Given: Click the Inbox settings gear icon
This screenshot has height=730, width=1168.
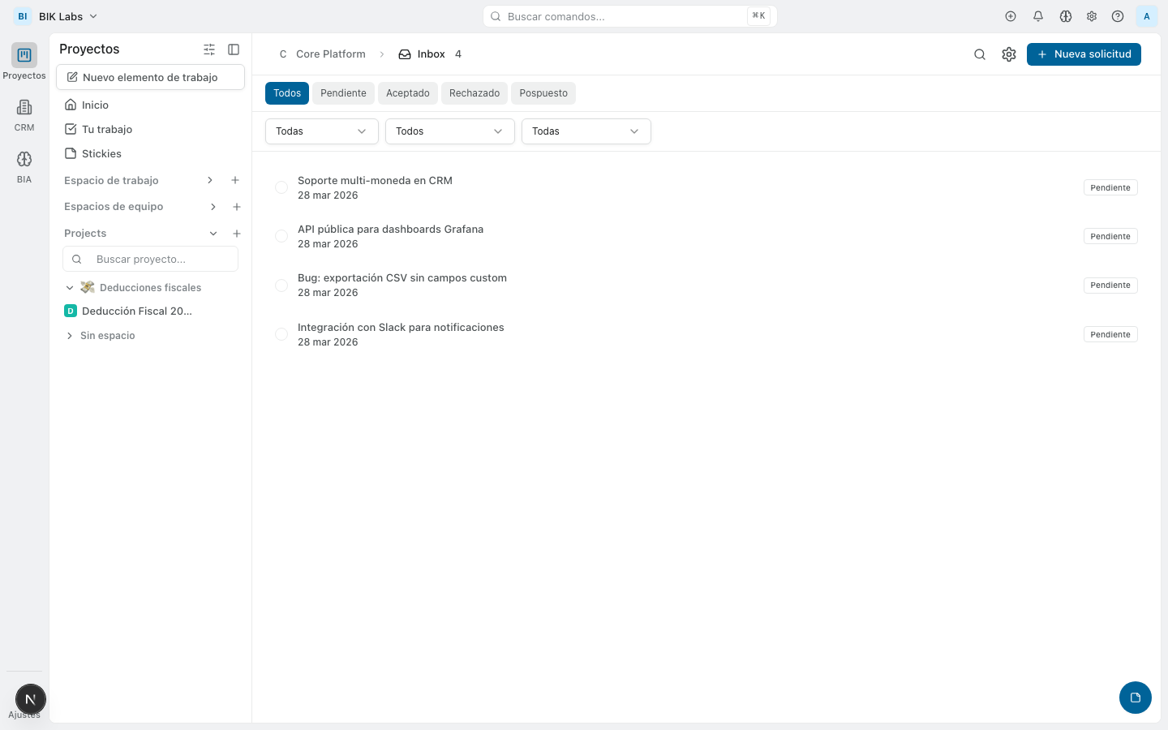Looking at the screenshot, I should click(x=1008, y=54).
